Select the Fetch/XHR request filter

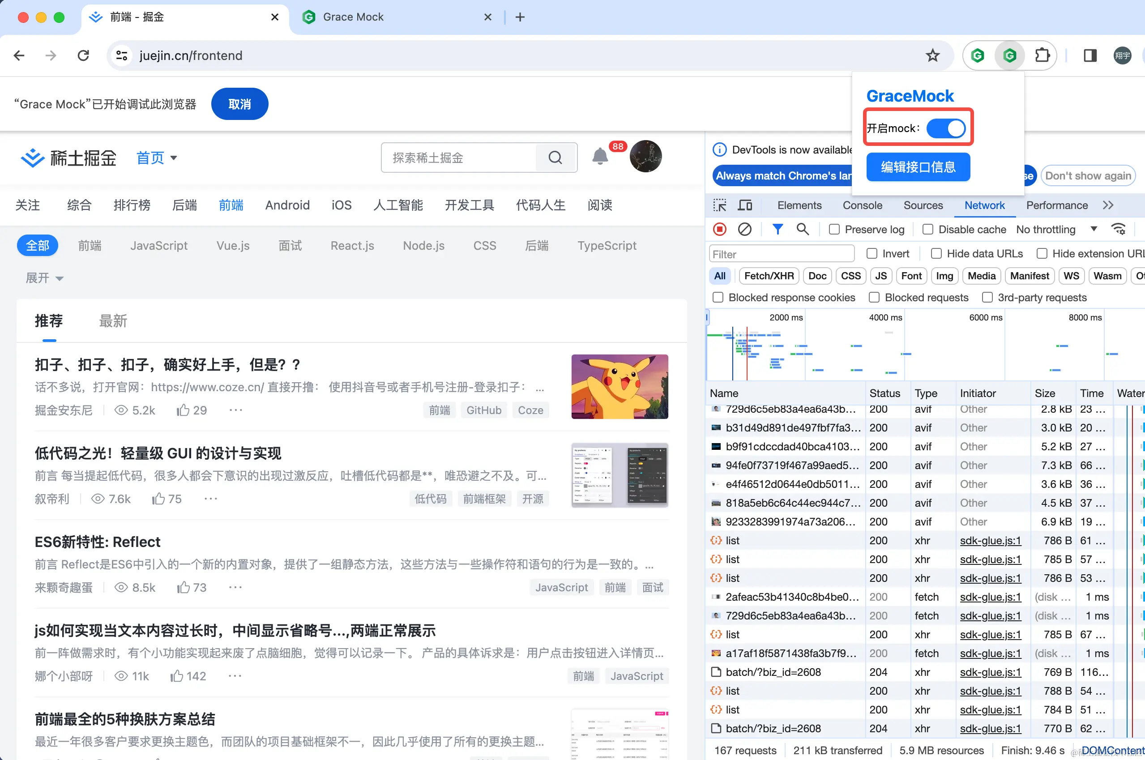pyautogui.click(x=769, y=276)
